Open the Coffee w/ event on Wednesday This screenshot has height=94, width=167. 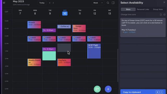(x=64, y=27)
